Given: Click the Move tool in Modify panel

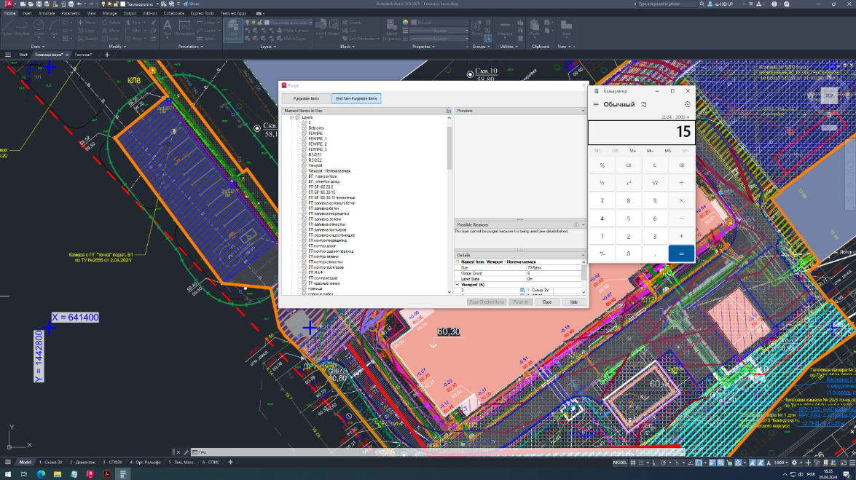Looking at the screenshot, I should coord(86,23).
